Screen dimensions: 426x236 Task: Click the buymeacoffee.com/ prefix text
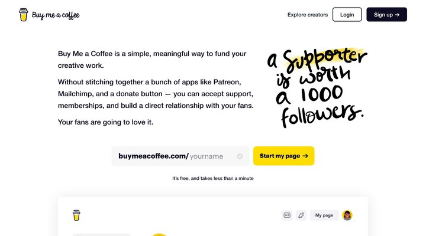pos(153,156)
